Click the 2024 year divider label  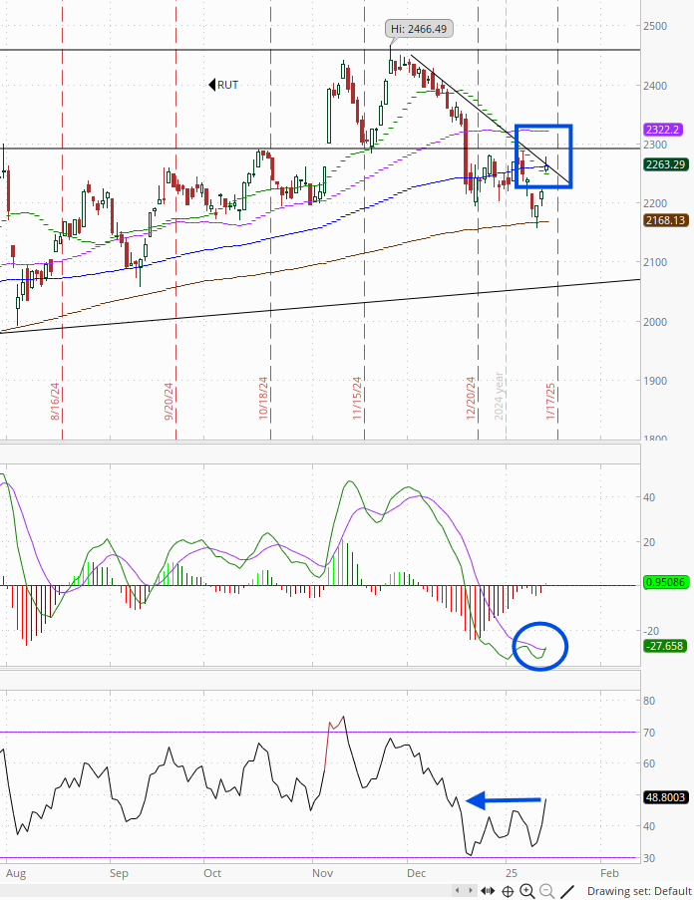tap(499, 396)
